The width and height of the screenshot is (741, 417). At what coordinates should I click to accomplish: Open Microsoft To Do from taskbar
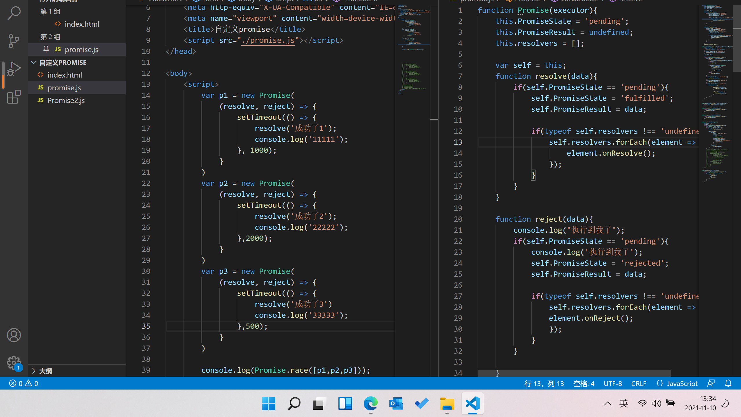pyautogui.click(x=421, y=403)
